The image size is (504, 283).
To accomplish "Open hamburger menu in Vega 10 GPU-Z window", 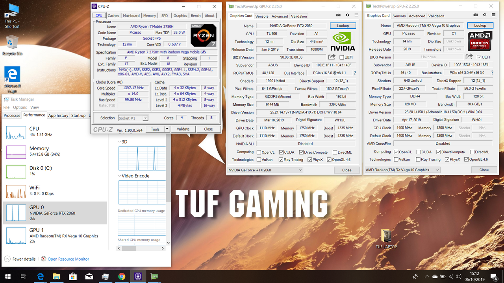I will tap(494, 15).
